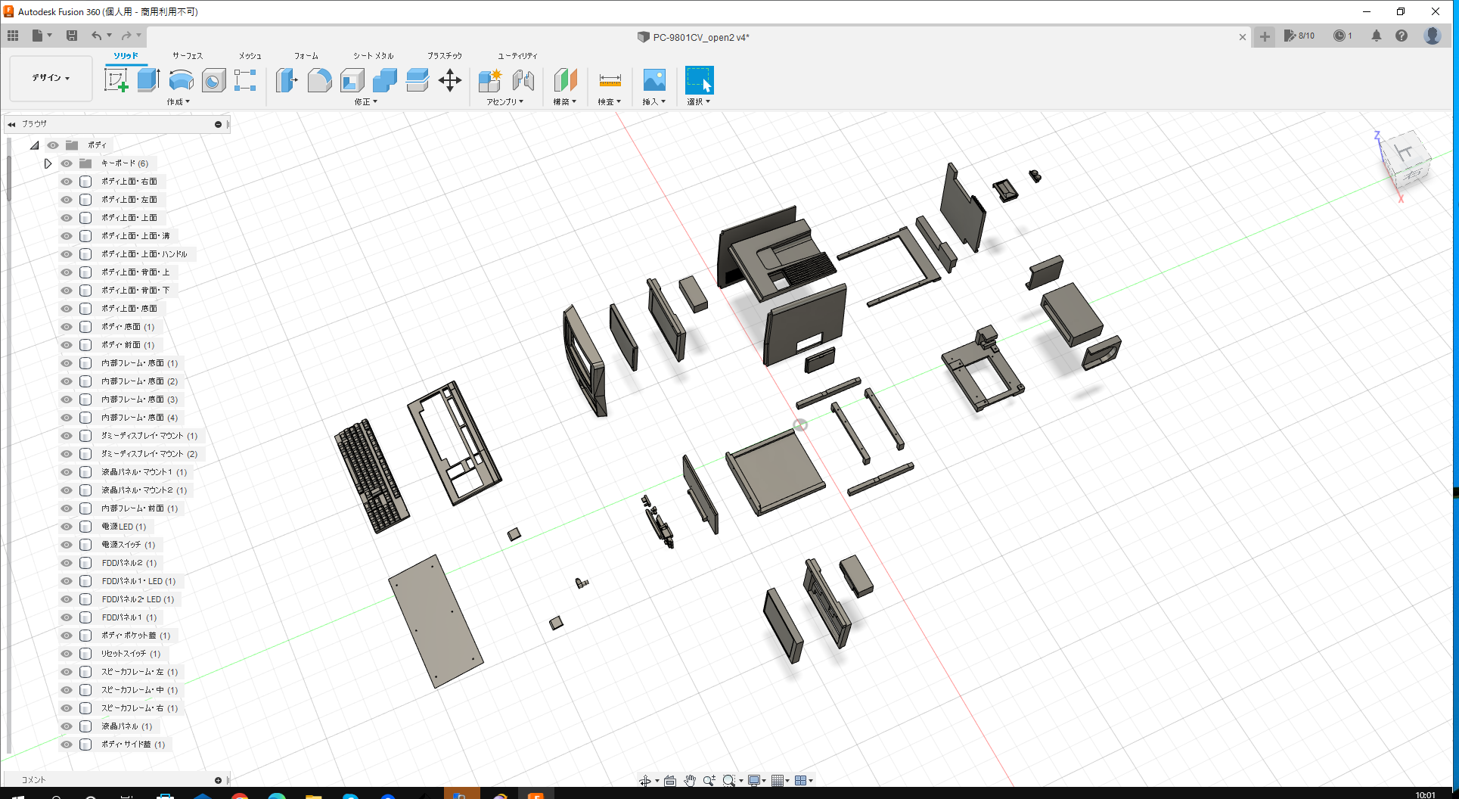Select the Pan tool in the navigation bar
1459x799 pixels.
(x=689, y=780)
